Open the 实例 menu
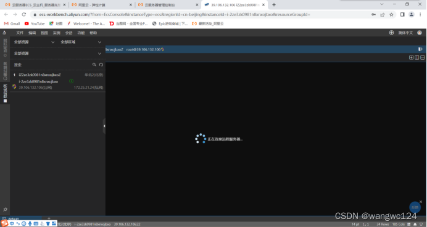 point(56,33)
